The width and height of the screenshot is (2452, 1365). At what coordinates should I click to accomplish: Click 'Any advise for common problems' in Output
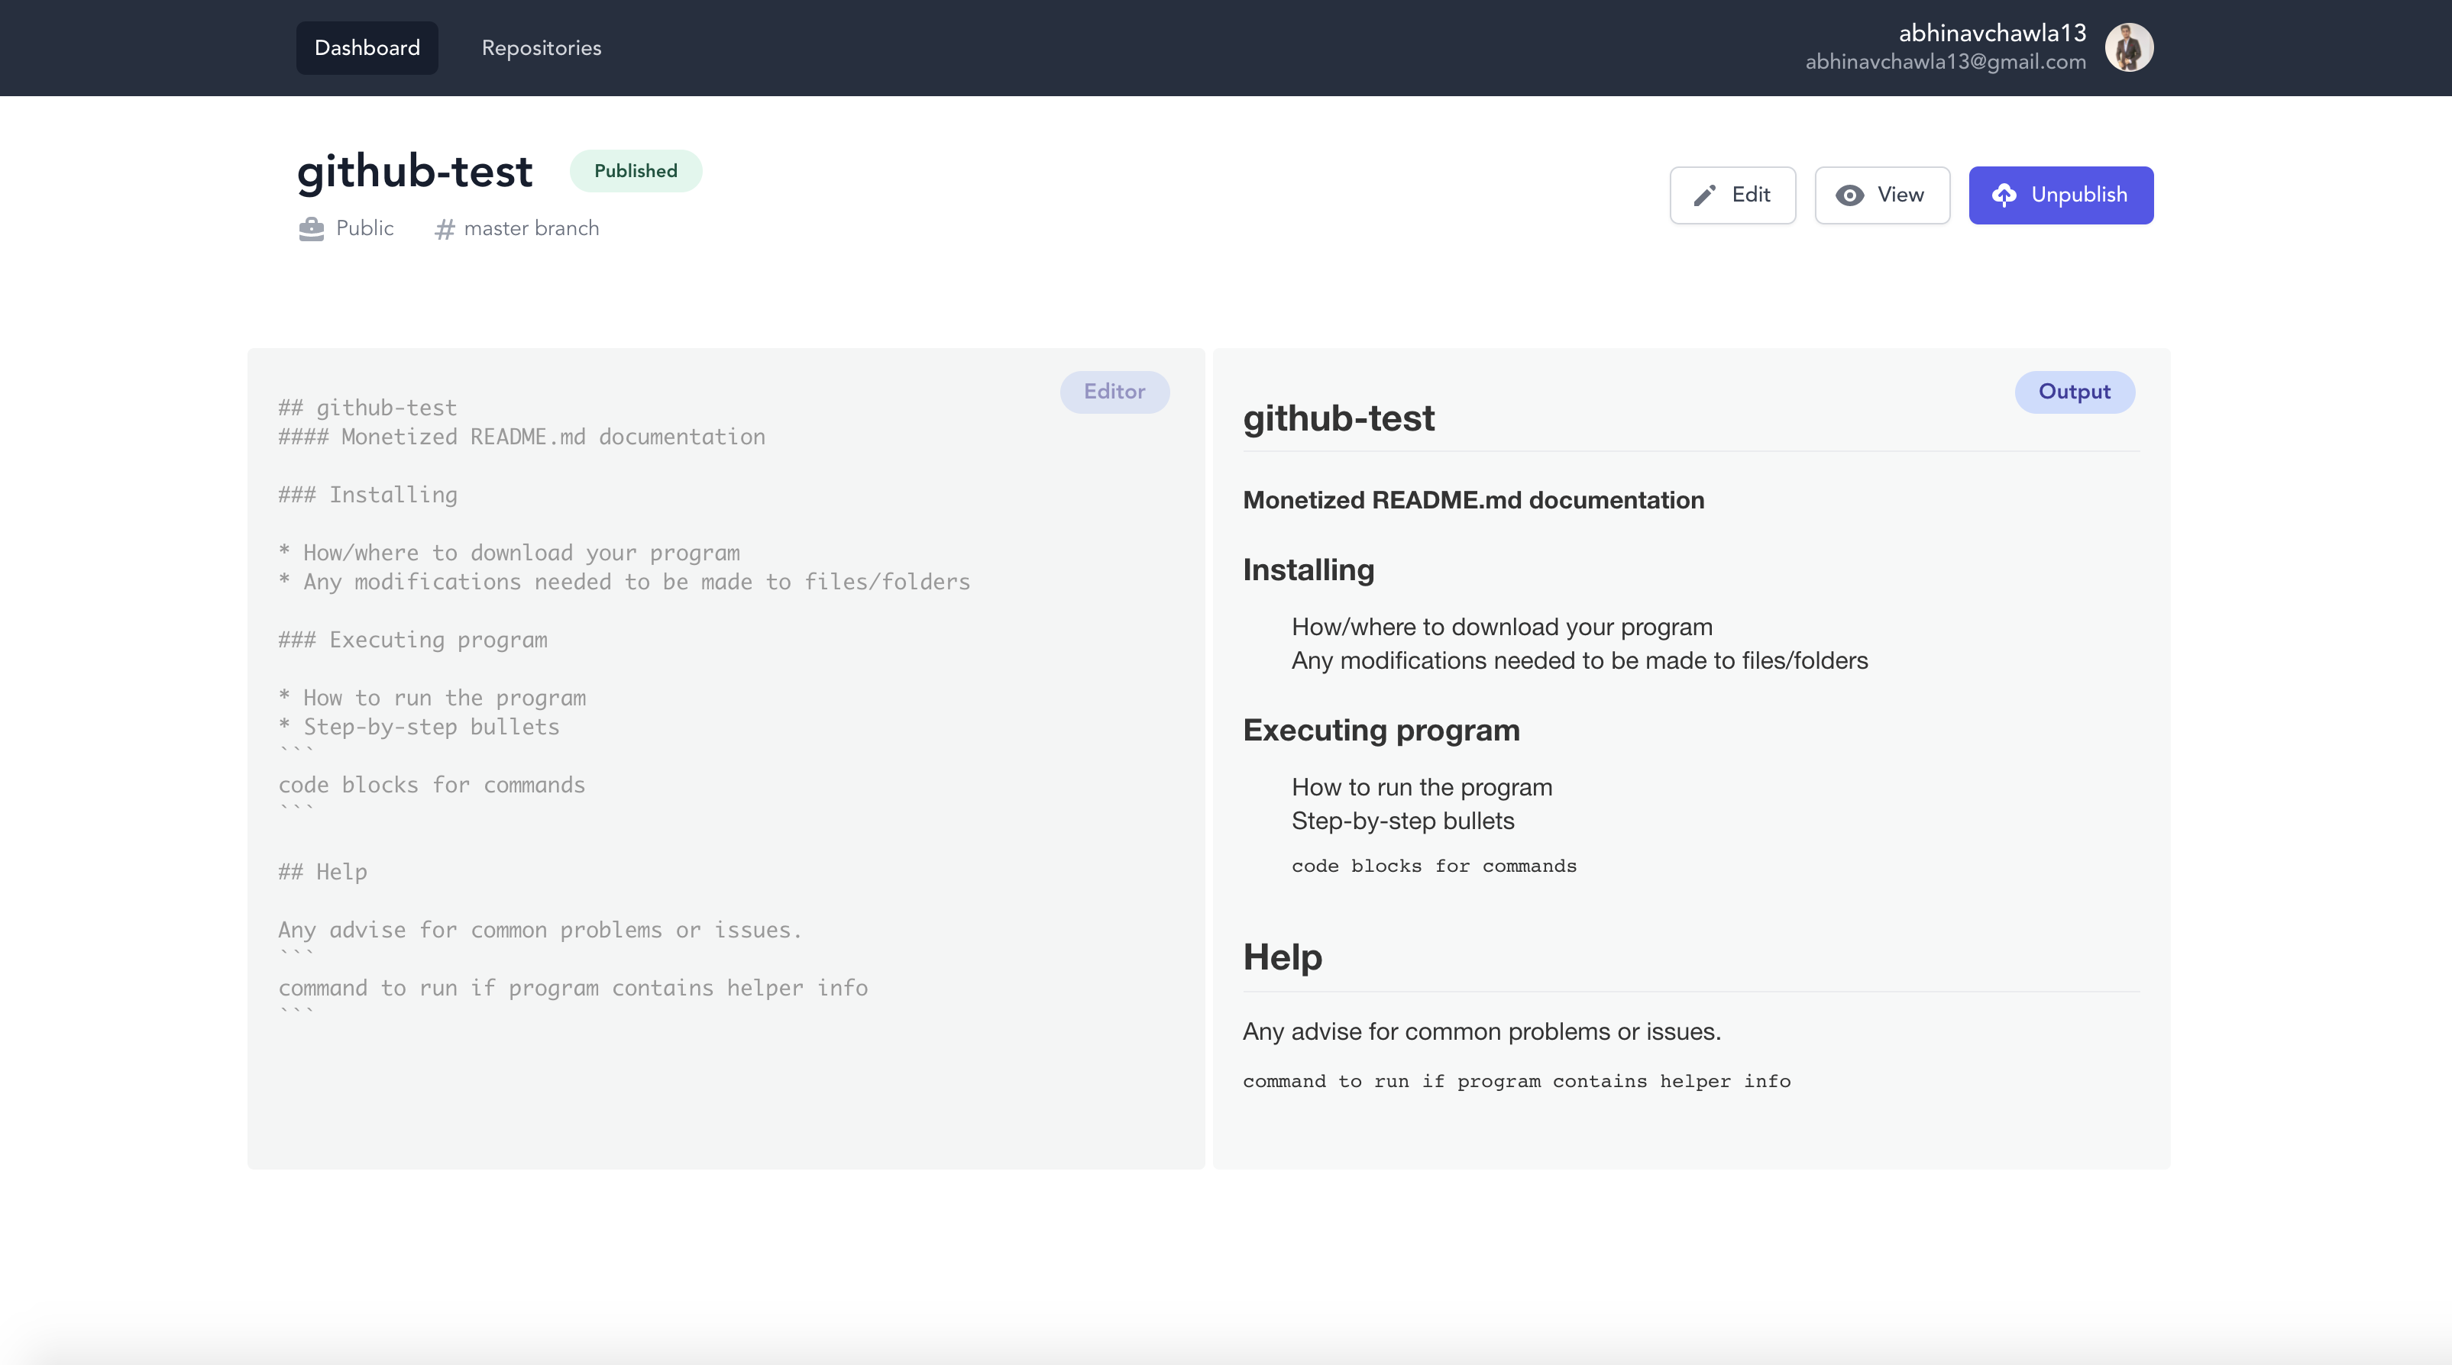[1482, 1032]
